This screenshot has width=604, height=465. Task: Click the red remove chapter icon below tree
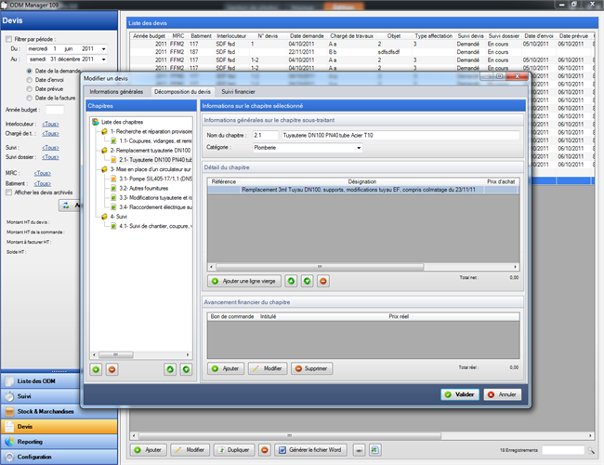pos(112,369)
